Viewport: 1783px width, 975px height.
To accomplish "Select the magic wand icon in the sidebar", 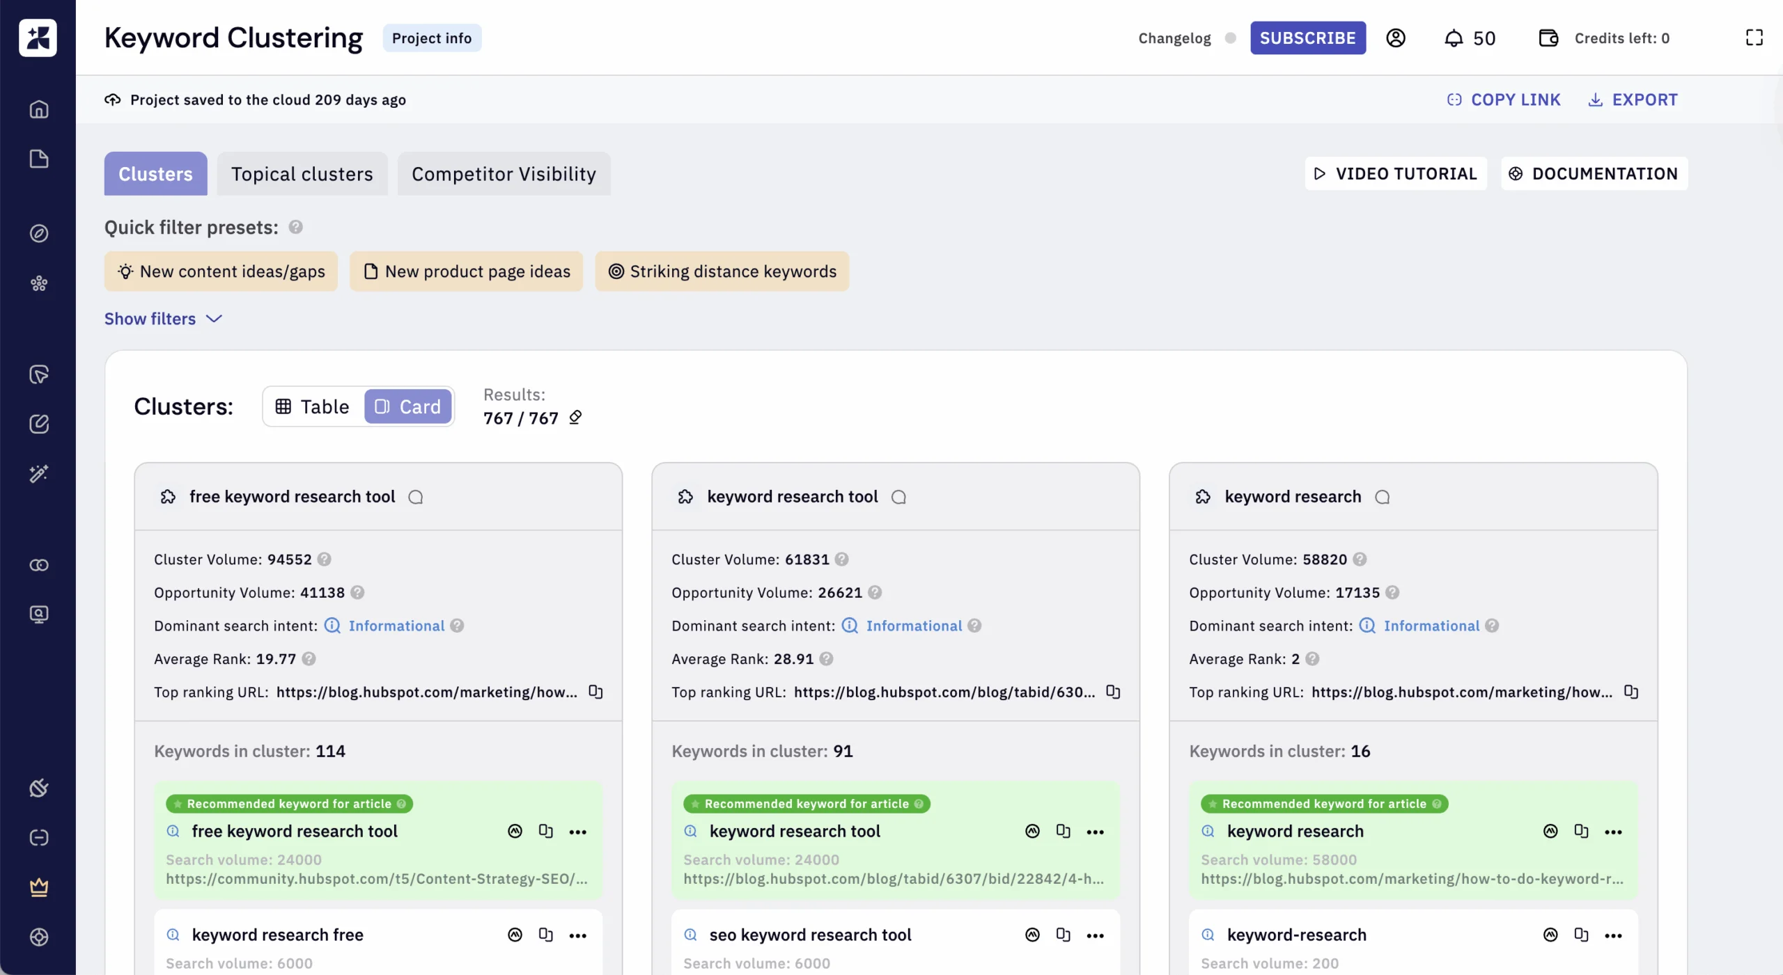I will coord(38,474).
